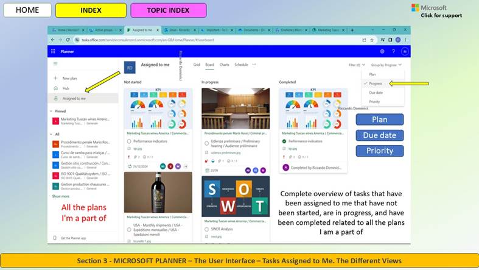Collapse the Pinned plans section
Viewport: 479px width, 270px height.
(51, 112)
